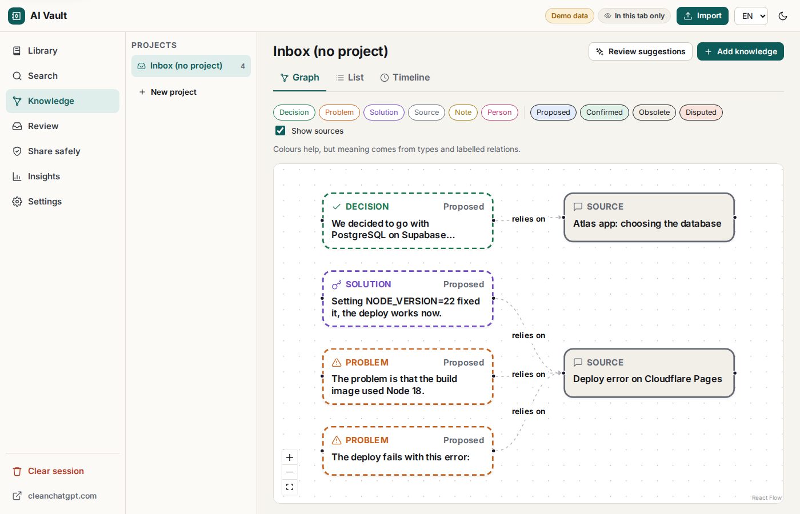Select the PostgreSQL on Supabase decision node
Image resolution: width=800 pixels, height=514 pixels.
pos(408,220)
